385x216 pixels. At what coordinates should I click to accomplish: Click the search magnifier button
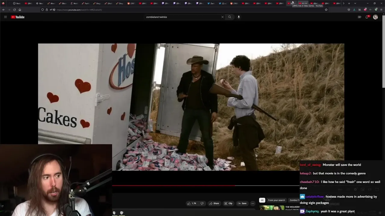coord(230,17)
